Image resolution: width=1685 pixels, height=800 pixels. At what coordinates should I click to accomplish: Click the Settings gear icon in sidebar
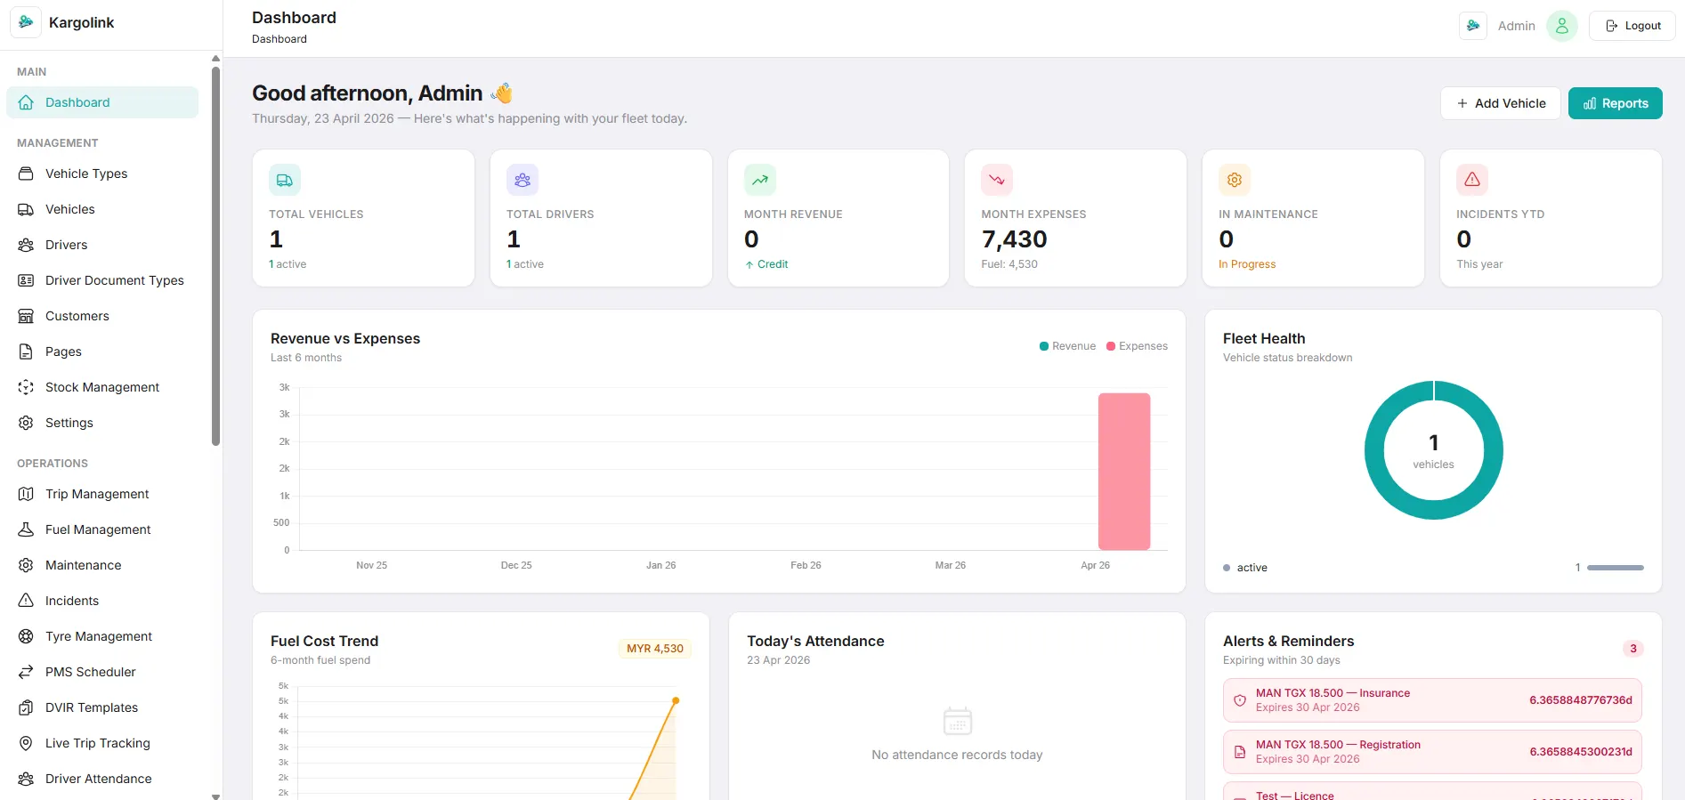[x=26, y=423]
